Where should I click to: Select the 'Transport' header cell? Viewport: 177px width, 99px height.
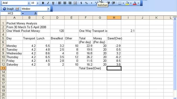pos(29,38)
